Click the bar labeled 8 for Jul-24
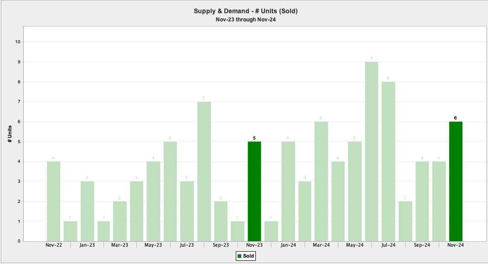The height and width of the screenshot is (264, 488). (x=389, y=161)
